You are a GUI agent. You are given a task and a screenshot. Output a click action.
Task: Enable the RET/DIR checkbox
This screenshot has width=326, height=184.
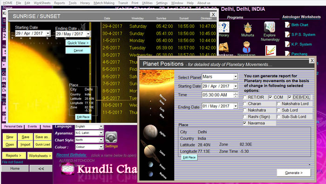pyautogui.click(x=244, y=97)
